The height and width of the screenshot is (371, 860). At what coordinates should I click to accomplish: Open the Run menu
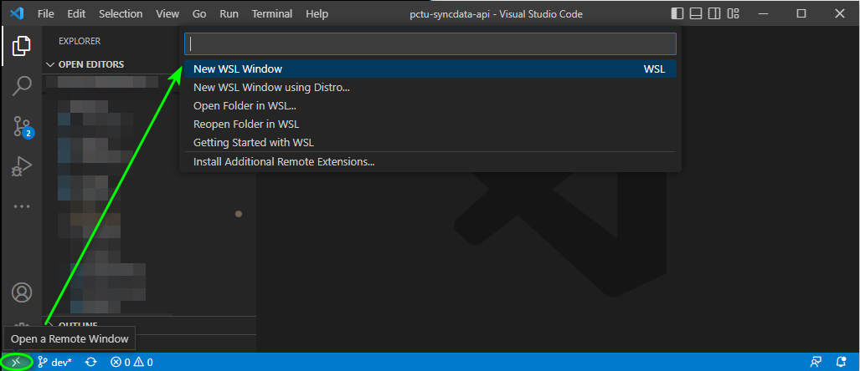229,13
